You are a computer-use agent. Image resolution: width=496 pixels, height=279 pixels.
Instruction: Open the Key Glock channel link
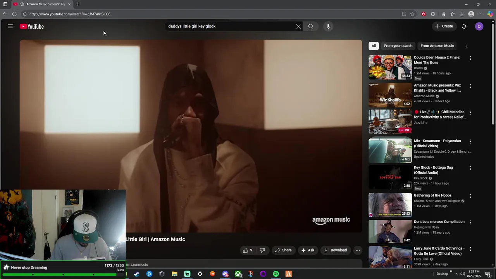coord(421,178)
